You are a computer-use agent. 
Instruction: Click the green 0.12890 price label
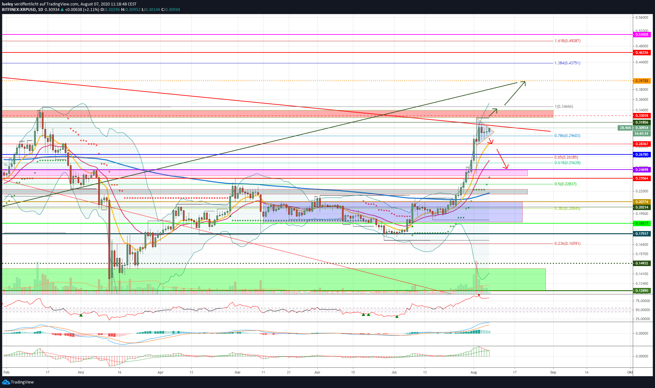tap(642, 291)
